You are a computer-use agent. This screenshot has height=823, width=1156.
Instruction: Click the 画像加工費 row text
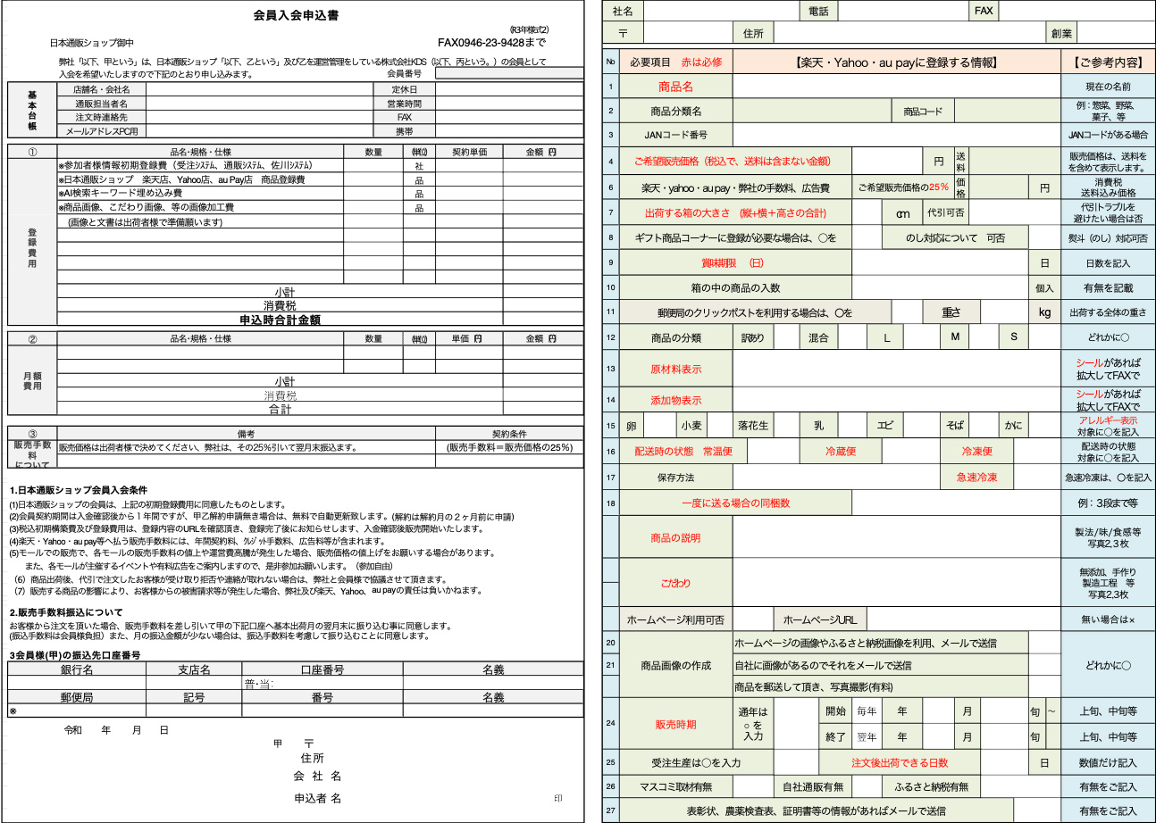click(x=146, y=207)
